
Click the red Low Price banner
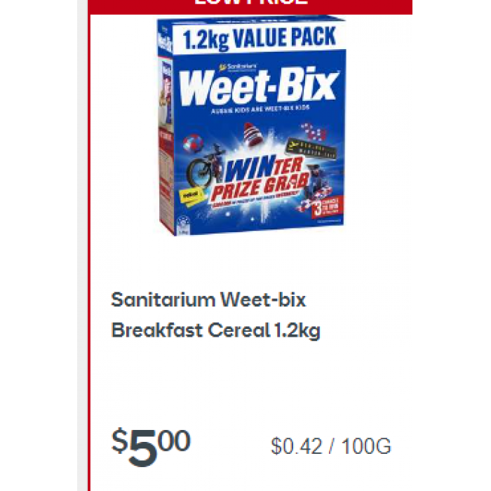click(x=250, y=7)
